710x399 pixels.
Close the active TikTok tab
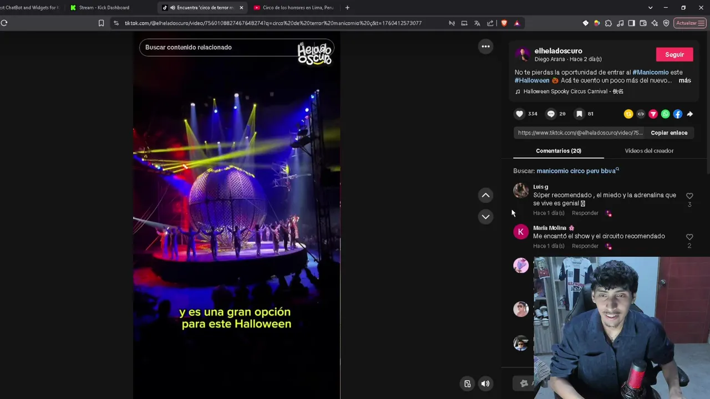click(x=241, y=8)
